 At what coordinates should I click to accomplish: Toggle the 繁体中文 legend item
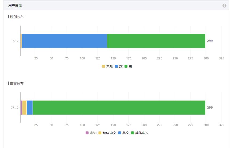tap(107, 133)
